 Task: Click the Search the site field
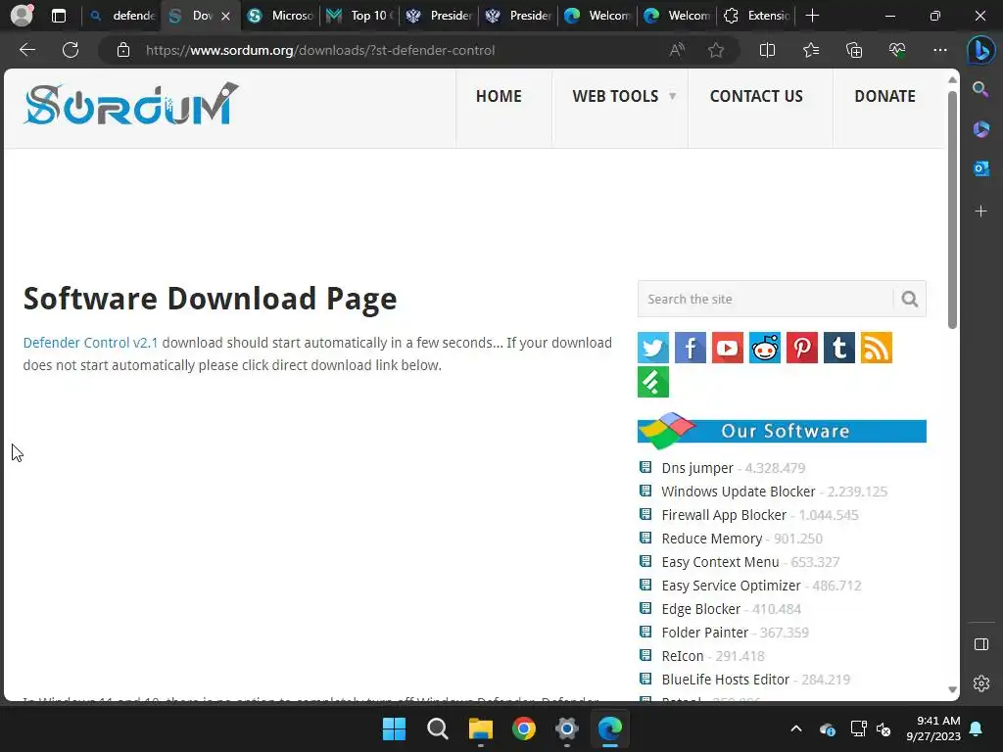pyautogui.click(x=765, y=299)
